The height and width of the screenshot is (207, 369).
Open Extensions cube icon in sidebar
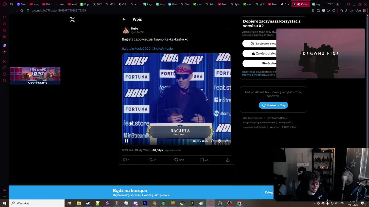(x=5, y=74)
